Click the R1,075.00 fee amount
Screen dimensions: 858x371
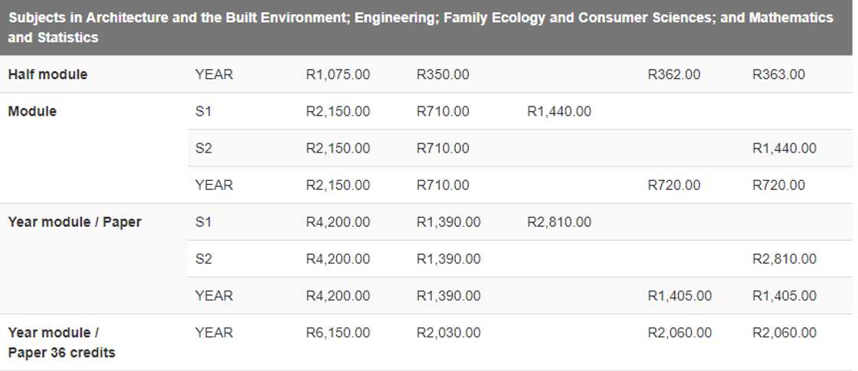337,74
